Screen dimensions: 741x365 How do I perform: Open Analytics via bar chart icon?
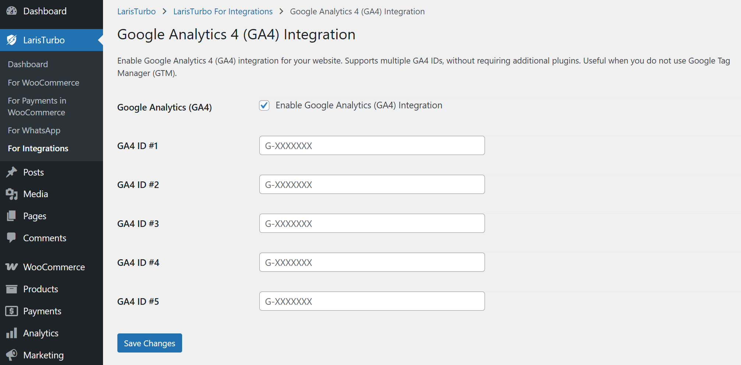(12, 333)
